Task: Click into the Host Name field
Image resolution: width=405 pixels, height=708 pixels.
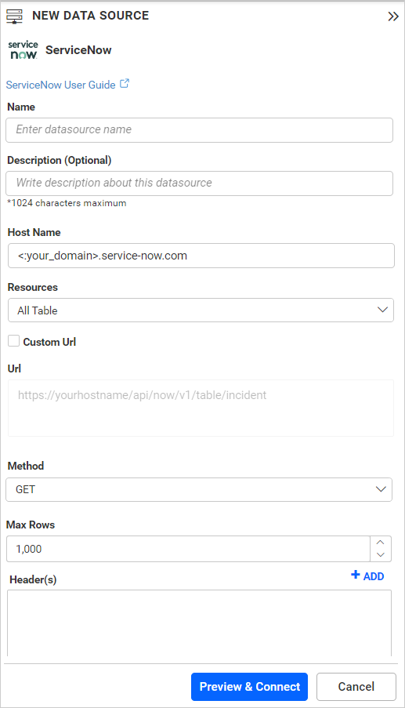Action: pyautogui.click(x=201, y=256)
